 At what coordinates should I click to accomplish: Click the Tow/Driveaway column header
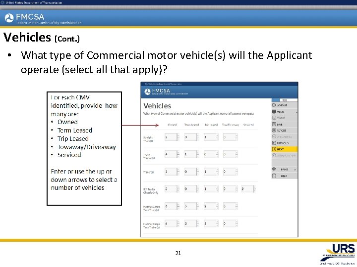click(x=231, y=125)
